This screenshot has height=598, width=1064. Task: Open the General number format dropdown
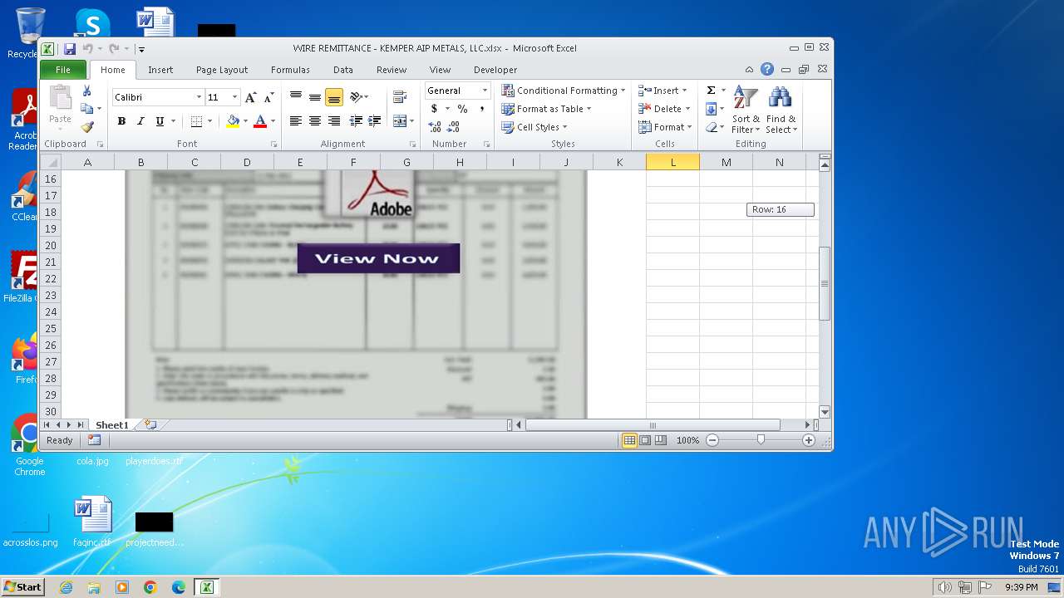tap(485, 91)
